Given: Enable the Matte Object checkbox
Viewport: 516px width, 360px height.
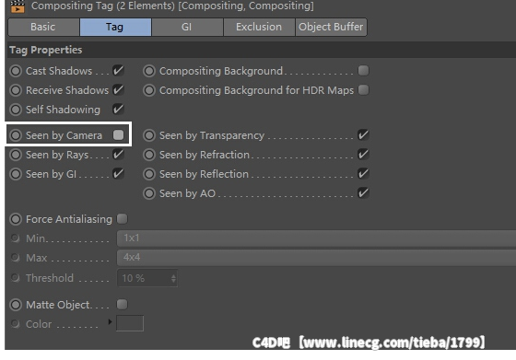Looking at the screenshot, I should coord(122,304).
